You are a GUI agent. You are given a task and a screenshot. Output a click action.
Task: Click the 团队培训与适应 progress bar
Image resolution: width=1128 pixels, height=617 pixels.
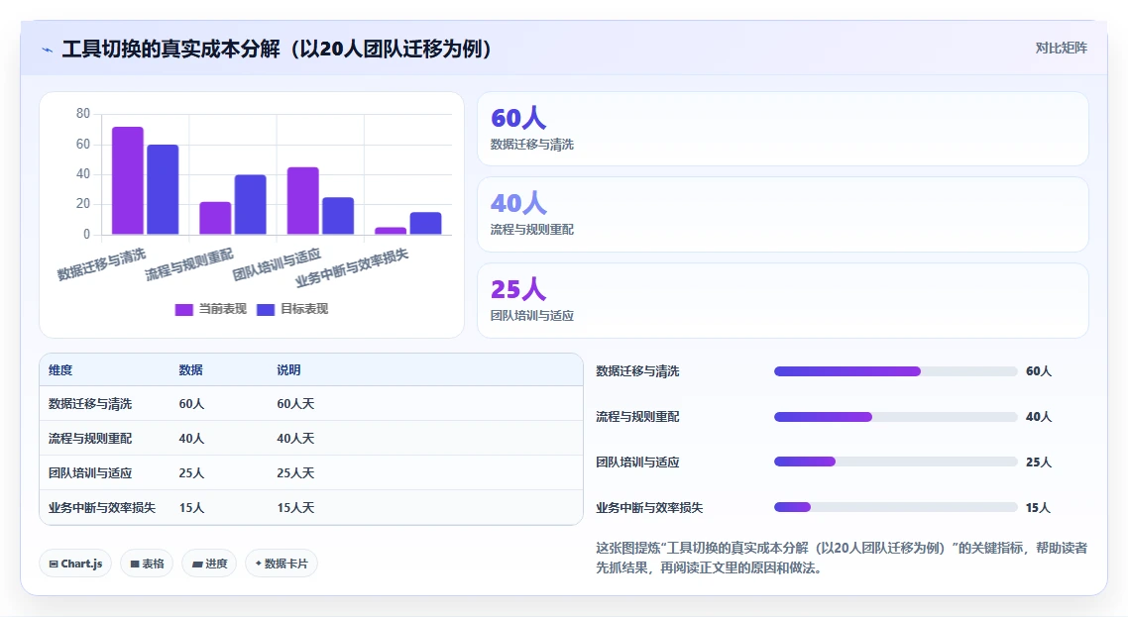[896, 462]
